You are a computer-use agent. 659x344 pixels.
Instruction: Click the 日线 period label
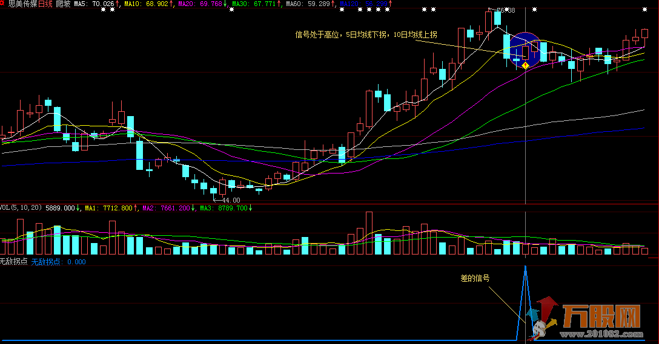[x=45, y=4]
